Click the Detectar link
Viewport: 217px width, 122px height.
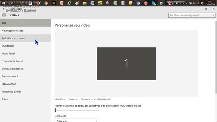(x=73, y=99)
